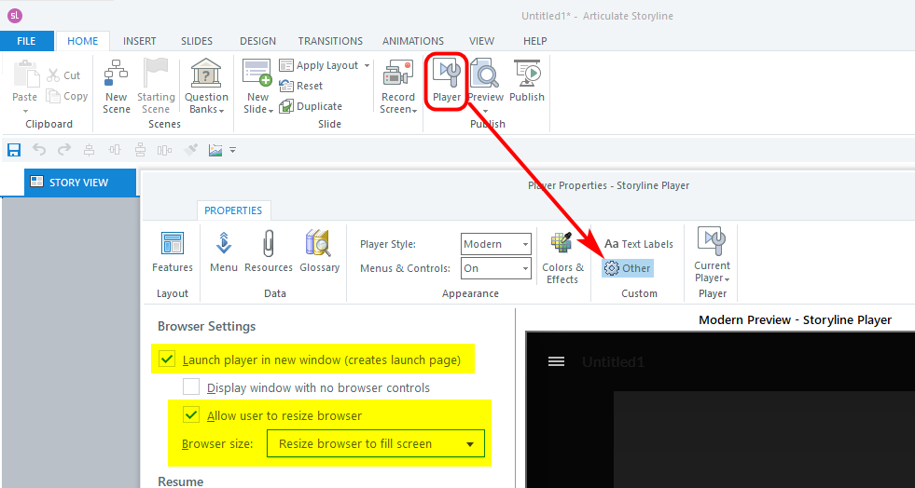The width and height of the screenshot is (915, 488).
Task: Click the Untitled1 title in player preview
Action: [613, 361]
